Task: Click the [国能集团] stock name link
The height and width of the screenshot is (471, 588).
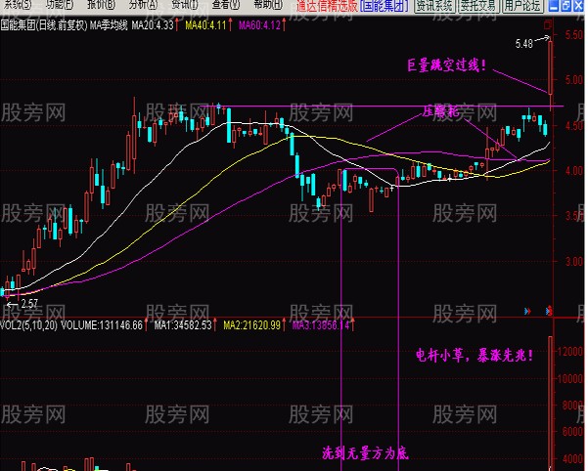Action: 384,5
